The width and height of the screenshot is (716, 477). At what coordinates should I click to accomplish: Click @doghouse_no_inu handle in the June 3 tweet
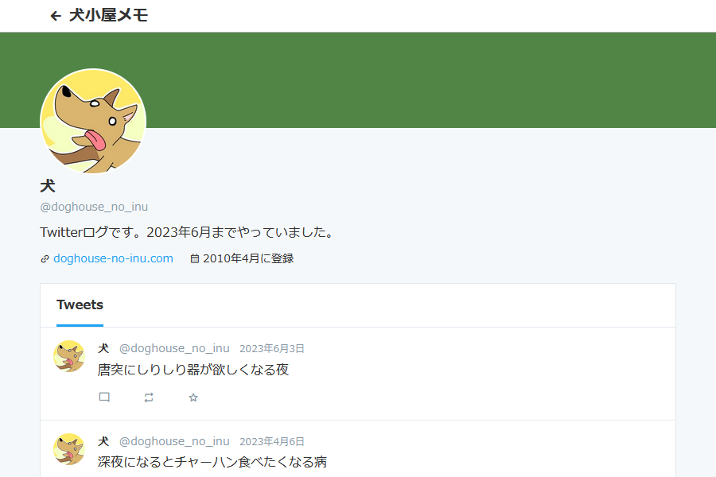[x=174, y=348]
